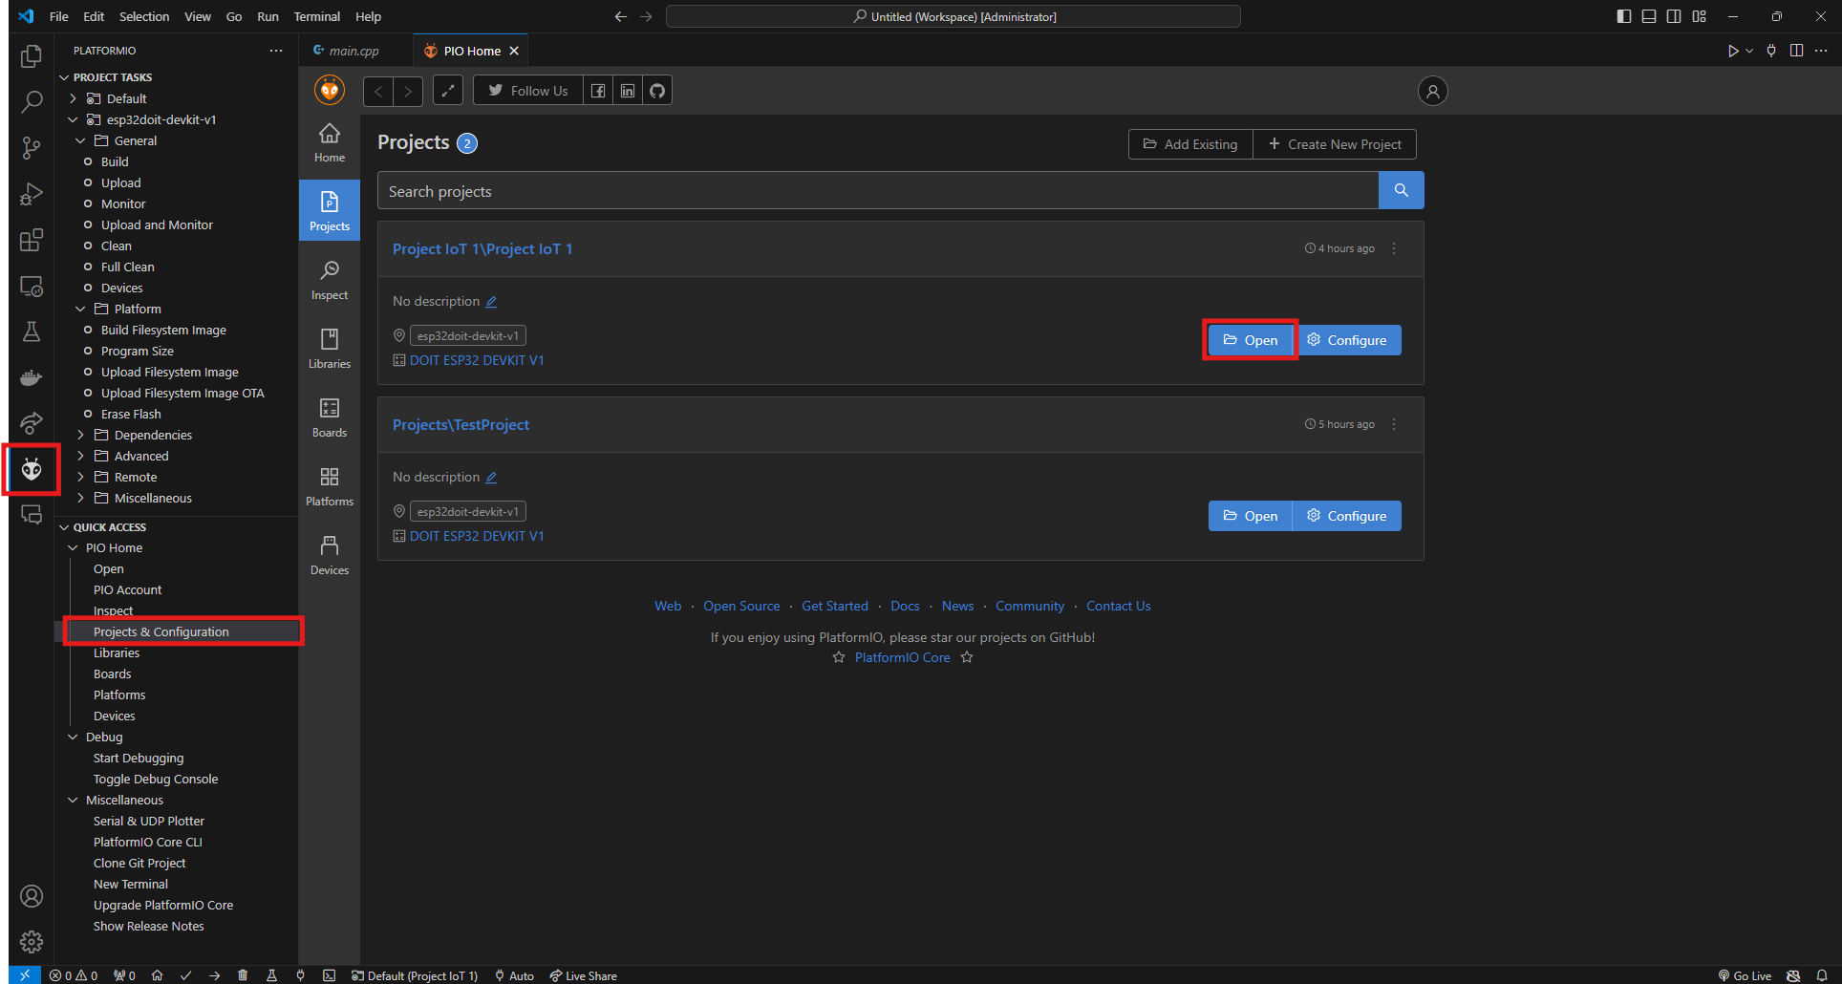The height and width of the screenshot is (984, 1842).
Task: Open the Docker view
Action: click(x=32, y=377)
